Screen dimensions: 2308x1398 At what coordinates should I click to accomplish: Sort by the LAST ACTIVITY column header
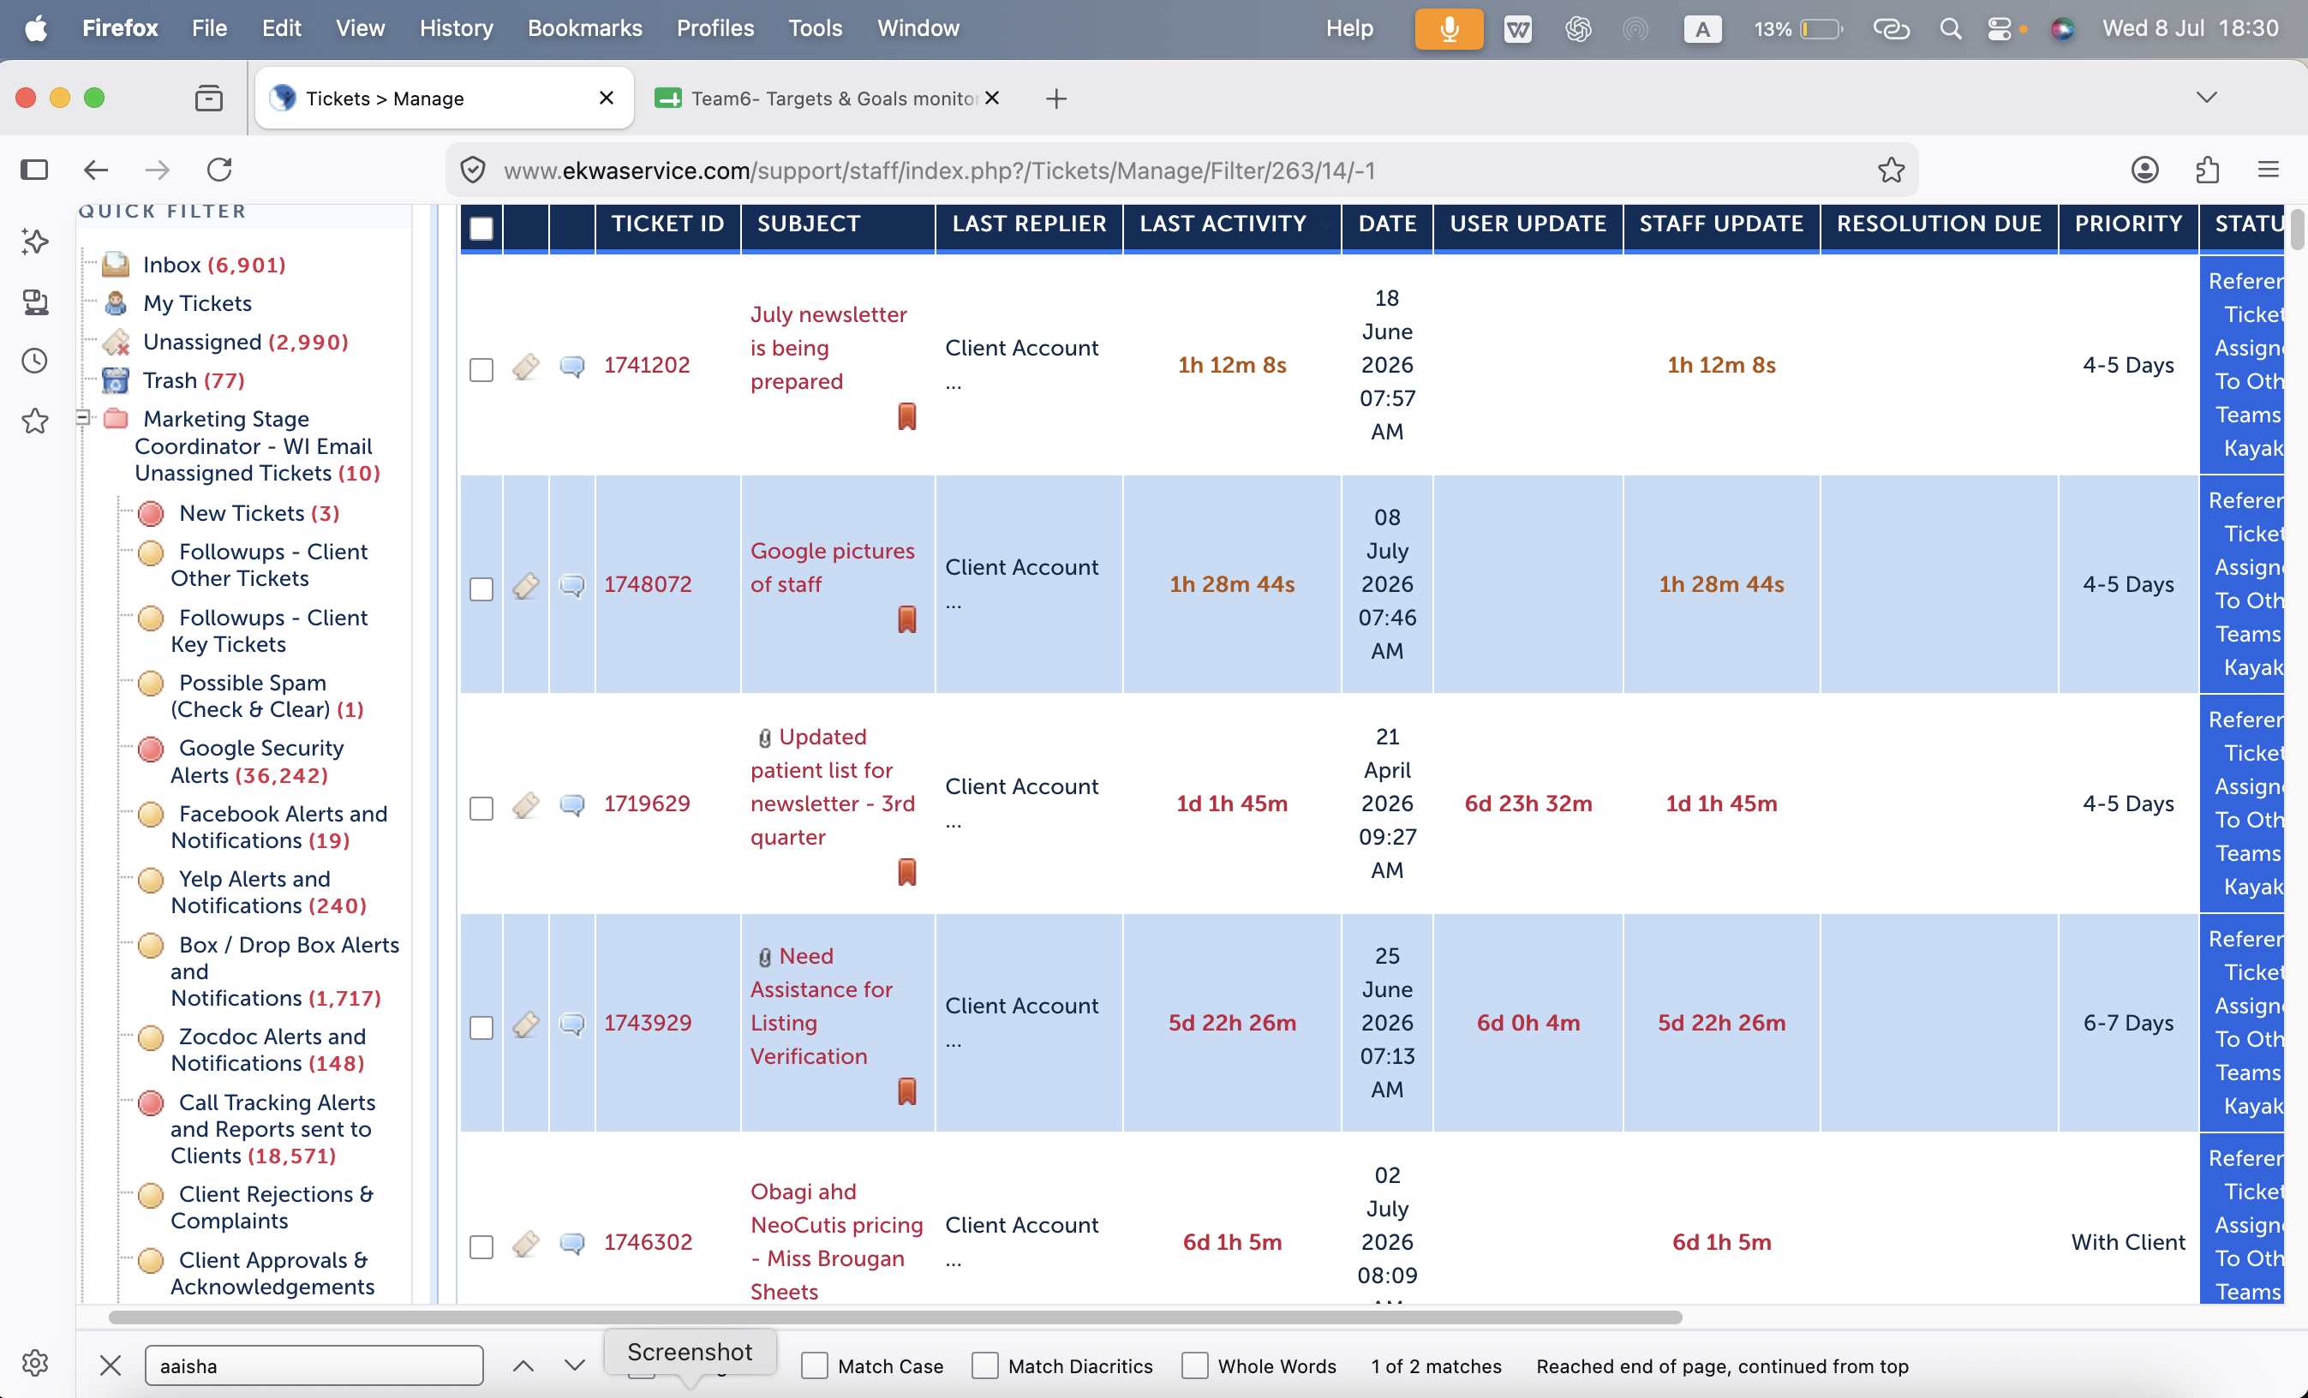click(1223, 224)
